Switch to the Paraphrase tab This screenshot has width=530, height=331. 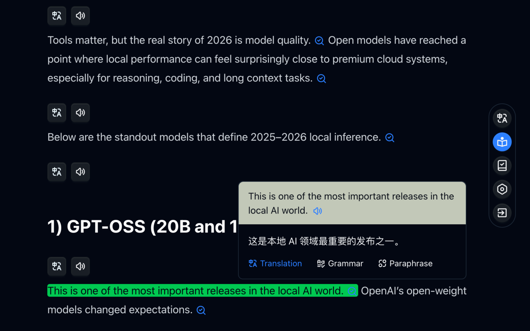405,264
